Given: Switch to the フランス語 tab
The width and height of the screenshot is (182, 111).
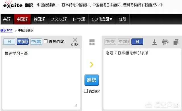Looking at the screenshot, I should tap(59, 19).
